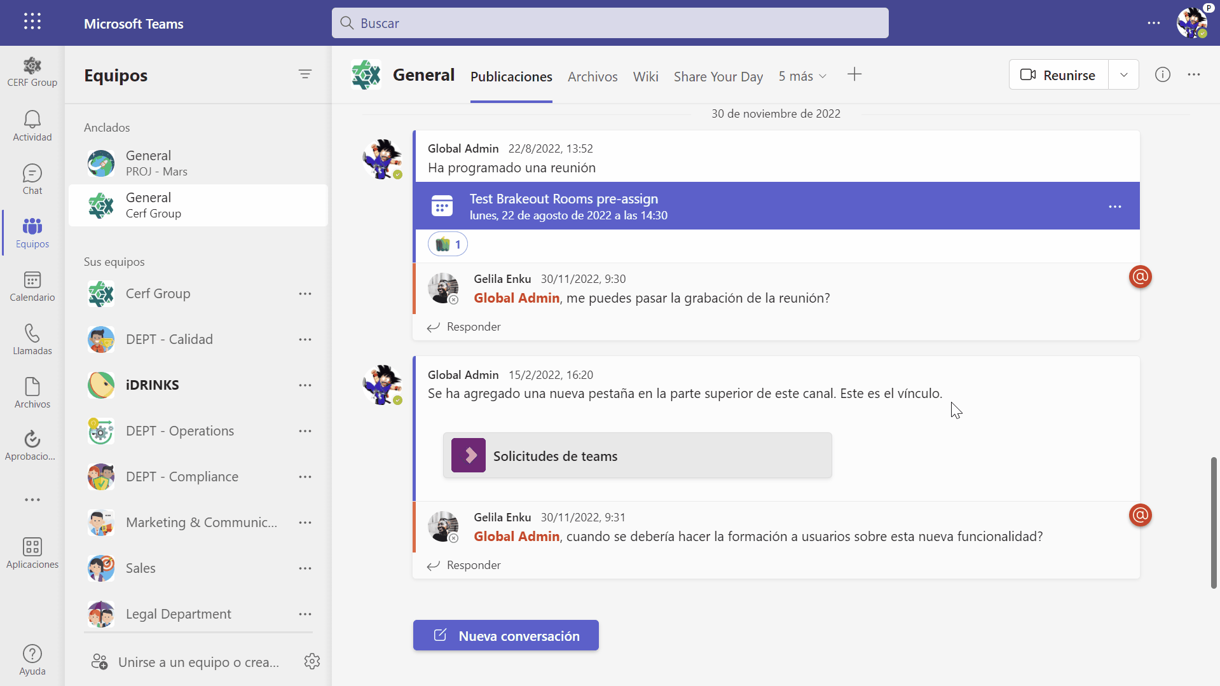Open Ayuda help icon
The image size is (1220, 686).
32,660
